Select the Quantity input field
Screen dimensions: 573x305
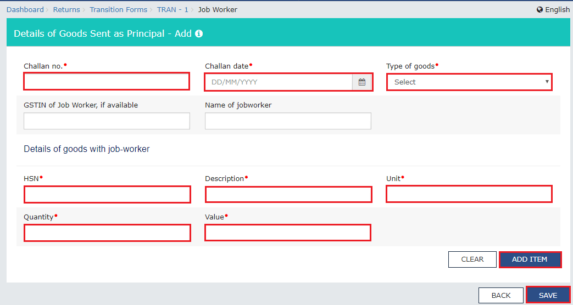[x=107, y=233]
